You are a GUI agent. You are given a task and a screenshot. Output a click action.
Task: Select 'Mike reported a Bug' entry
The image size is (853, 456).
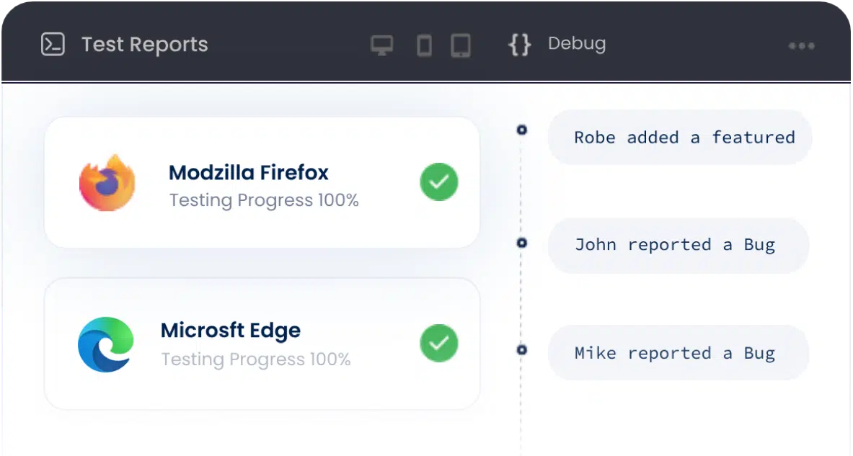(679, 353)
